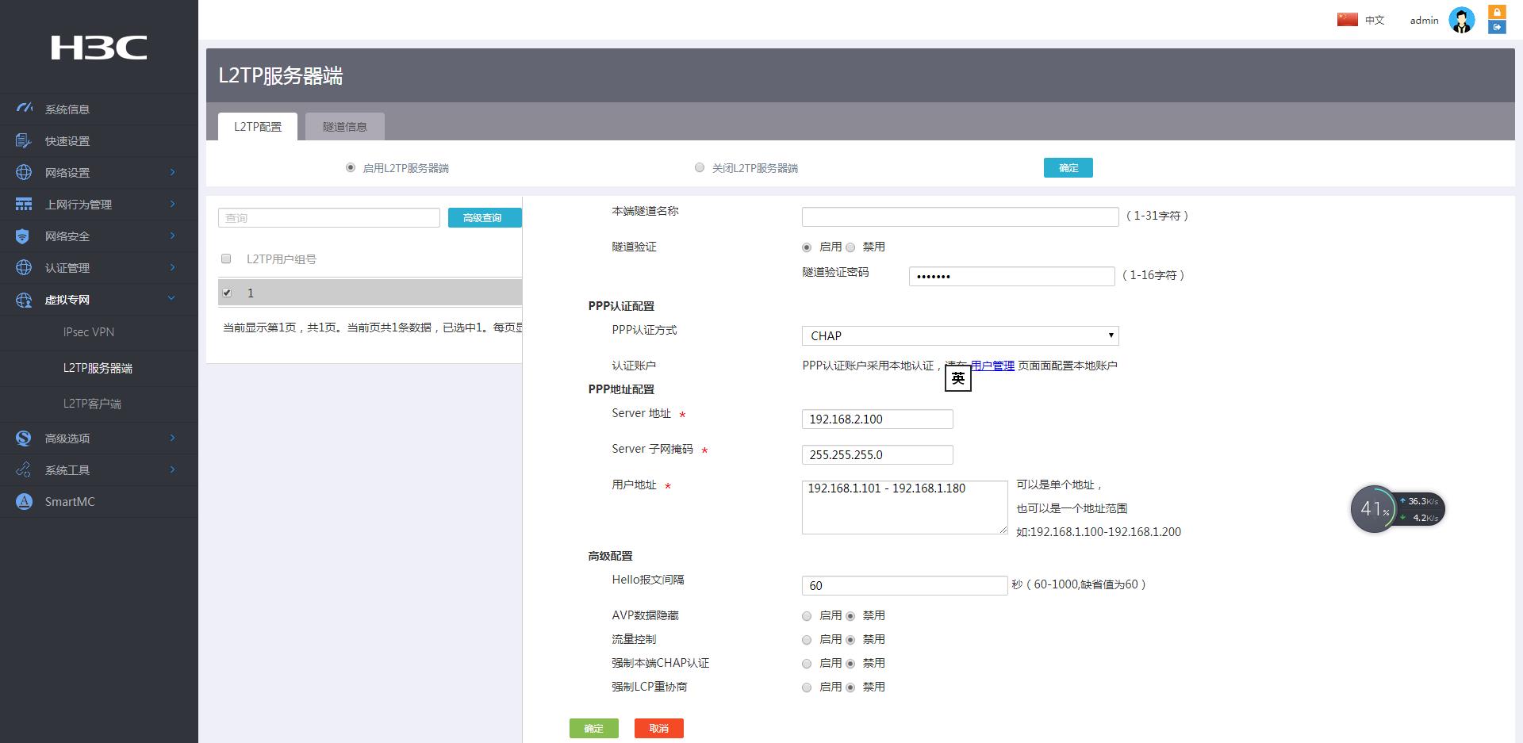
Task: Set 流量控制 to 启用
Action: (807, 640)
